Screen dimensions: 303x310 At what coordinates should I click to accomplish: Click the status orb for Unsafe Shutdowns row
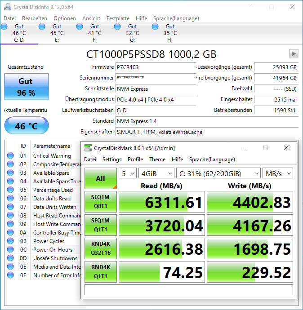(10, 258)
